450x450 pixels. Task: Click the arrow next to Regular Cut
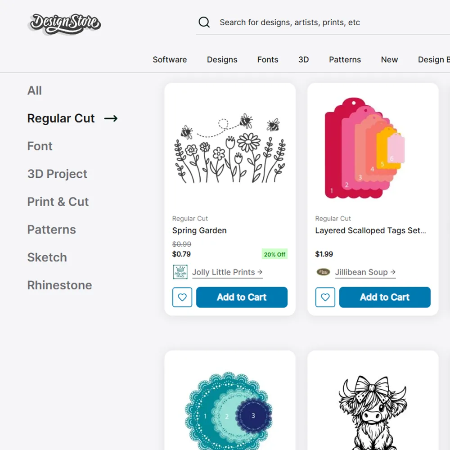111,118
